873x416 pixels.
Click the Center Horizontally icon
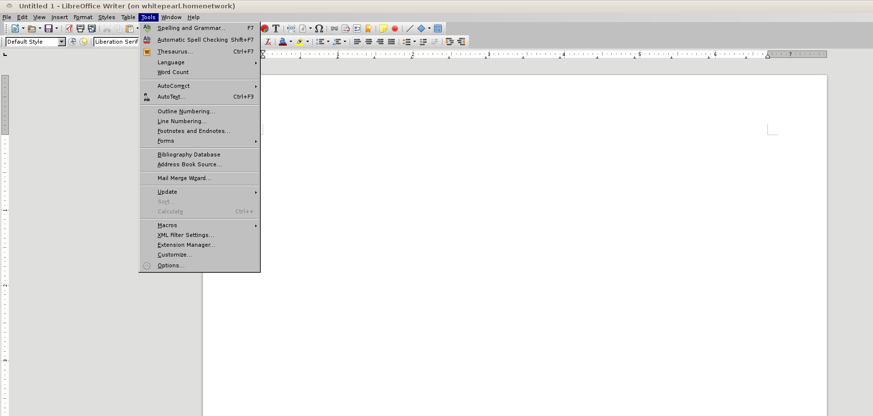click(x=369, y=42)
